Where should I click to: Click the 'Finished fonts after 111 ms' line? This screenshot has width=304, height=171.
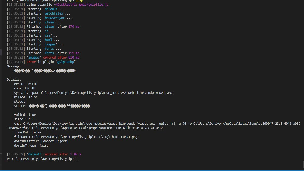[43, 53]
